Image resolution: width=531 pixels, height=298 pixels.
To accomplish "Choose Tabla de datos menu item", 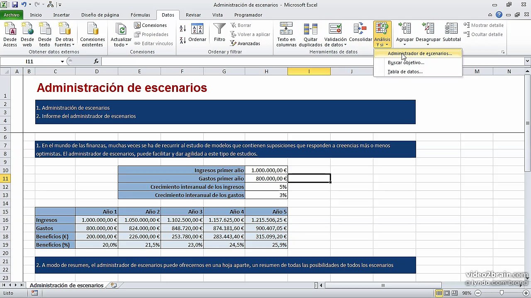I will tap(418, 72).
